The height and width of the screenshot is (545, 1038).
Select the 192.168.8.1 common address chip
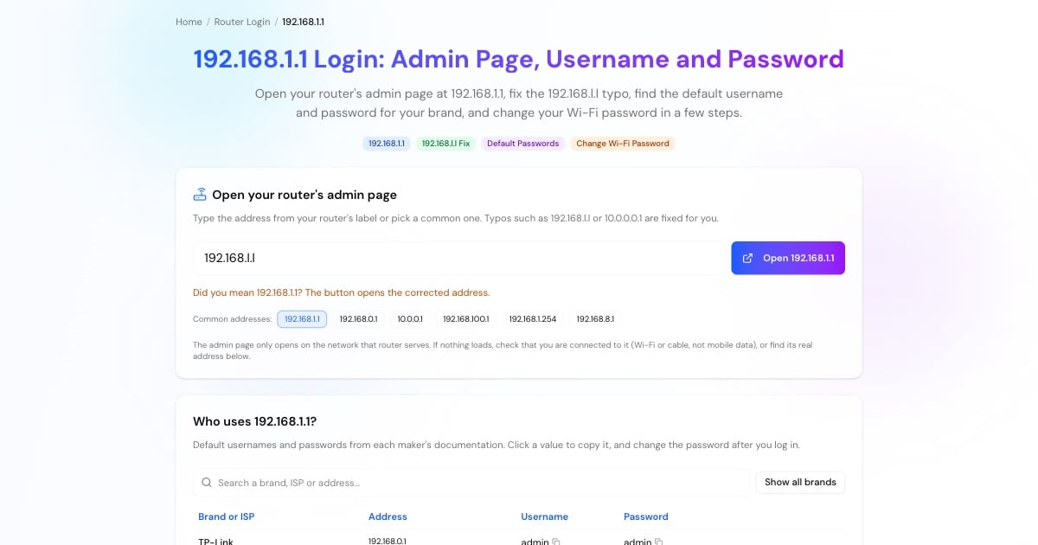595,319
